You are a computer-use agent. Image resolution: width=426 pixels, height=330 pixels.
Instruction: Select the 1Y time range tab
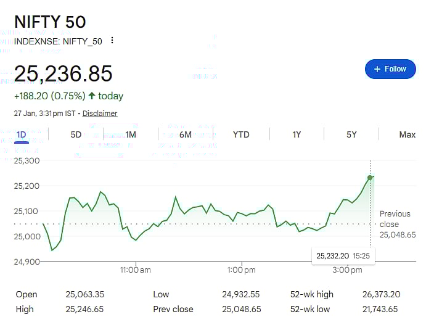click(x=297, y=134)
